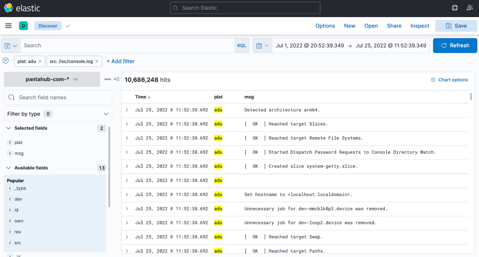479x257 pixels.
Task: Open the main navigation menu (hamburger icon)
Action: click(x=8, y=26)
